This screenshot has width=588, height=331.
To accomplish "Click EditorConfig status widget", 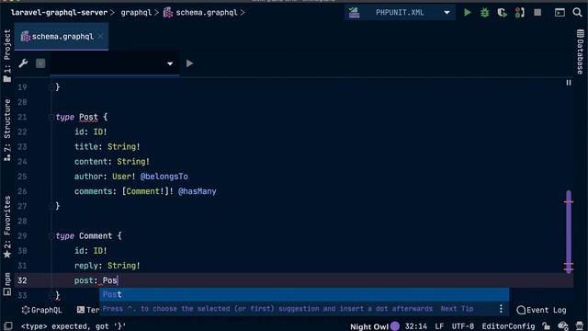I will click(508, 326).
